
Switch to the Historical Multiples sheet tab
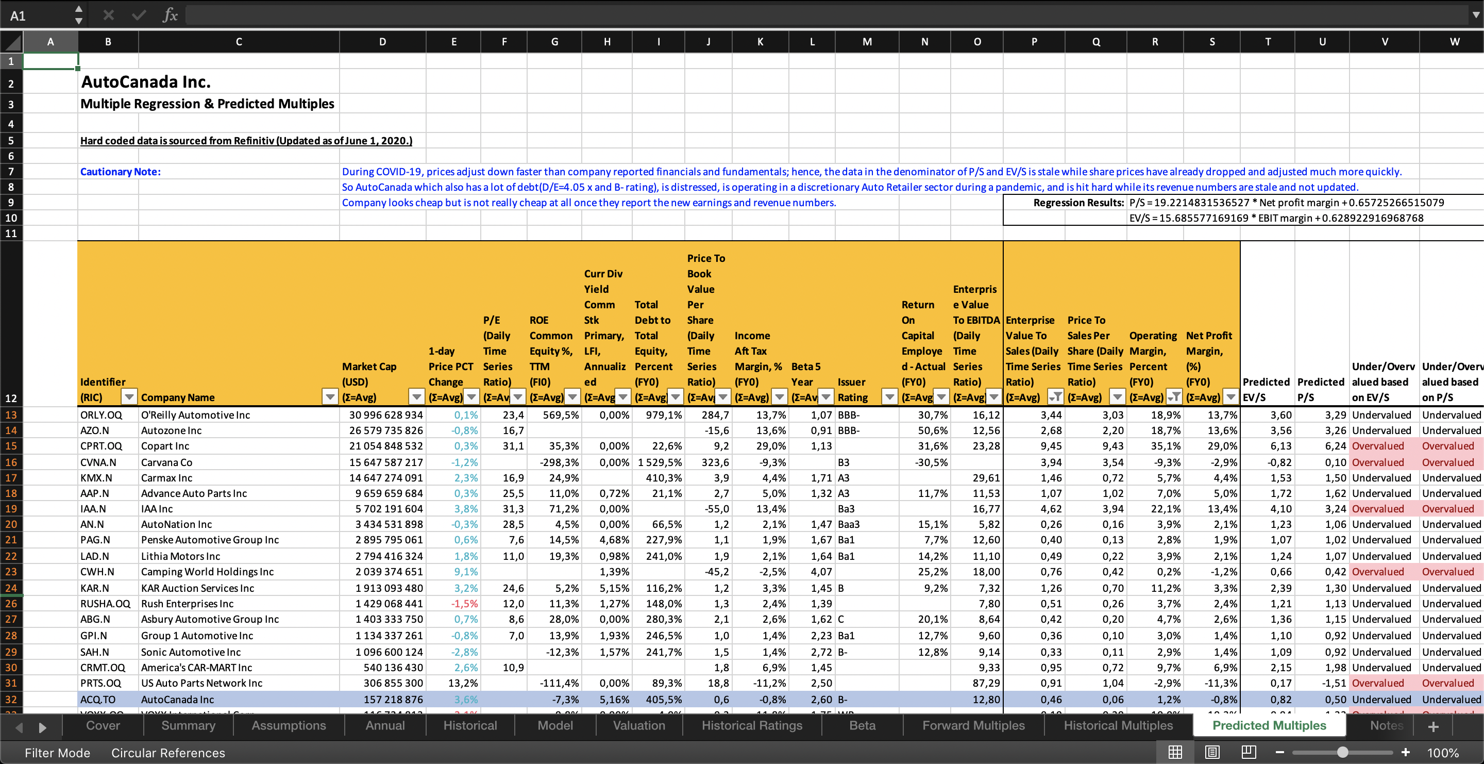tap(1118, 725)
